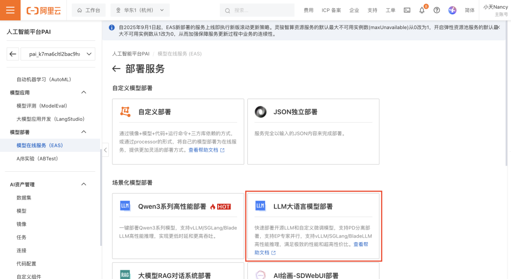Select the 大模型RAG对话系统部署 card

click(178, 271)
